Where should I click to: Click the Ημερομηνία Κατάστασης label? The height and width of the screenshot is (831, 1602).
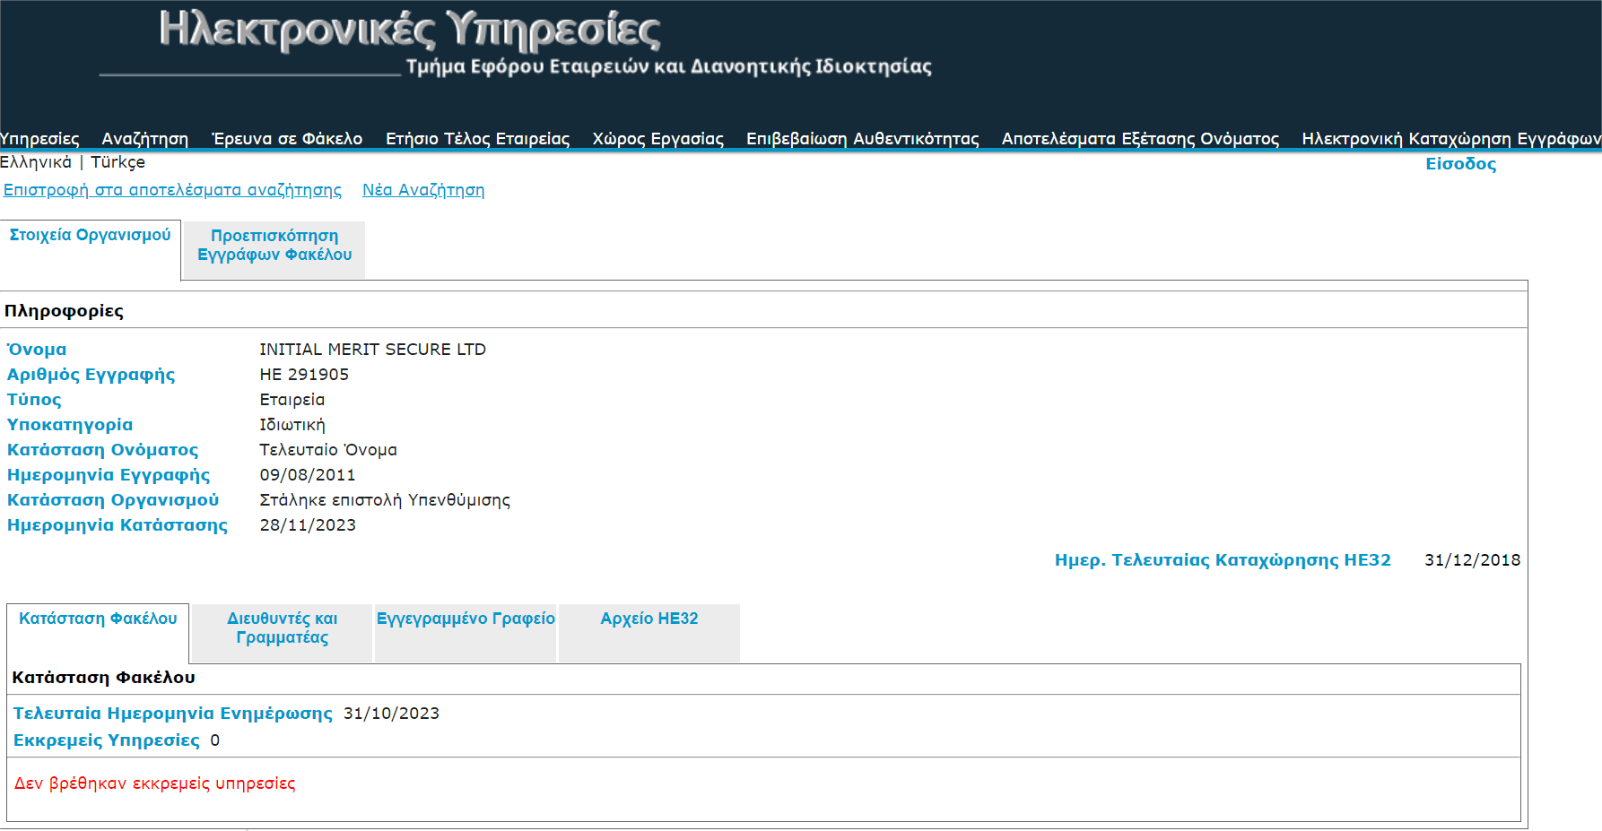(118, 525)
